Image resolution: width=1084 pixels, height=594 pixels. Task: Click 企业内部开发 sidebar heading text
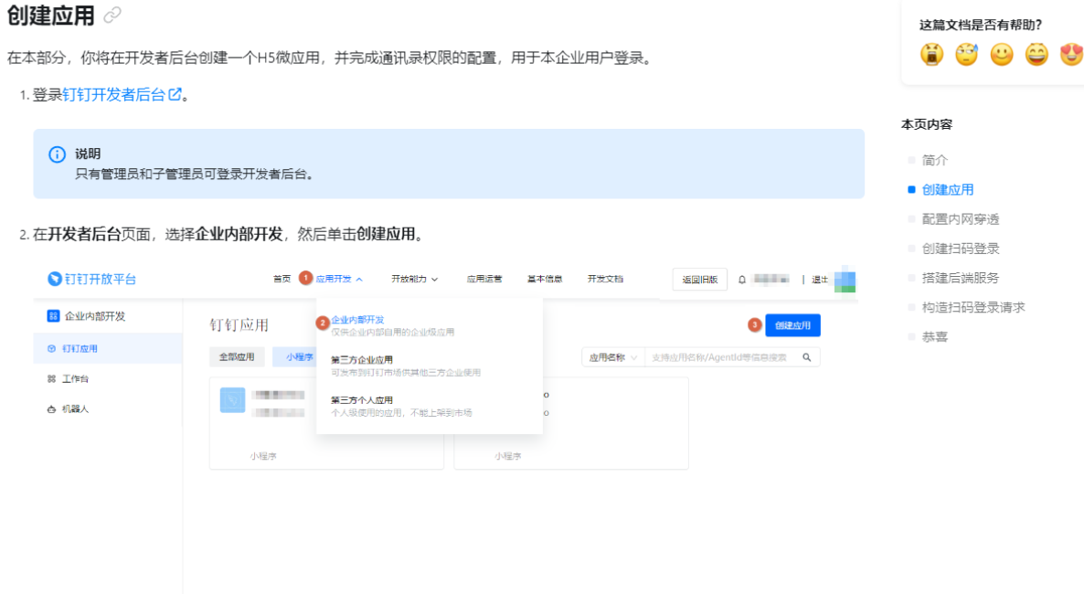(95, 316)
